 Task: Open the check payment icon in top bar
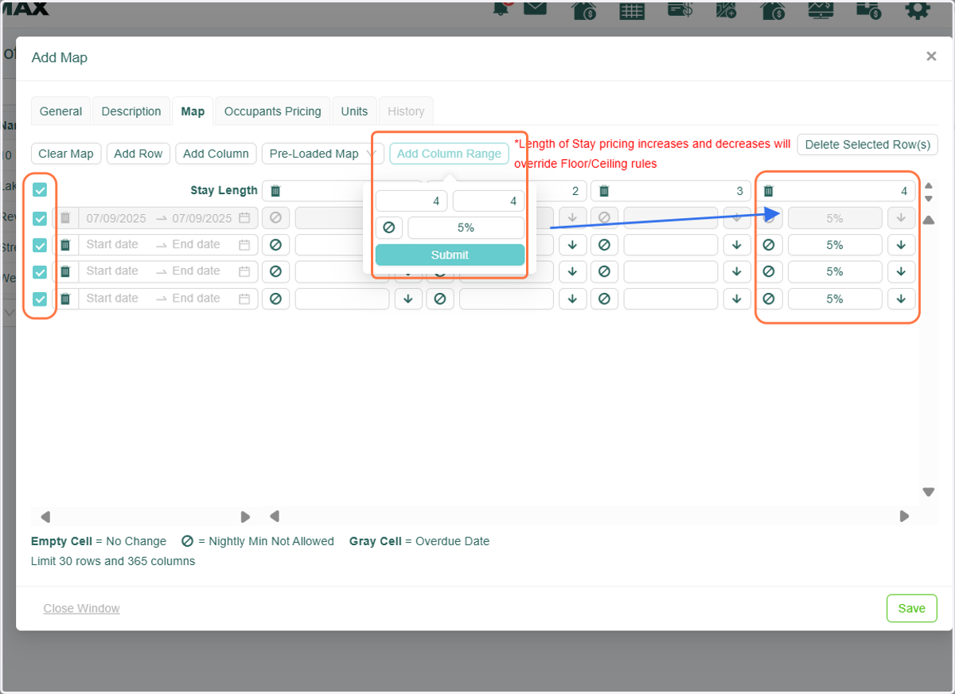click(x=680, y=10)
